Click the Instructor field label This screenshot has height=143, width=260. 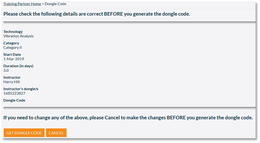click(x=12, y=77)
